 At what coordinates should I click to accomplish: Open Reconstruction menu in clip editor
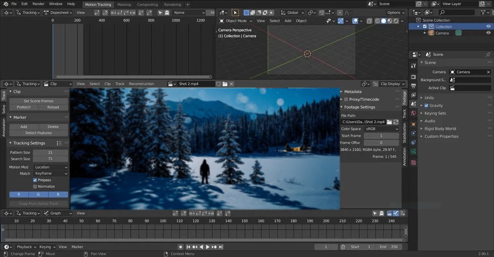[141, 84]
